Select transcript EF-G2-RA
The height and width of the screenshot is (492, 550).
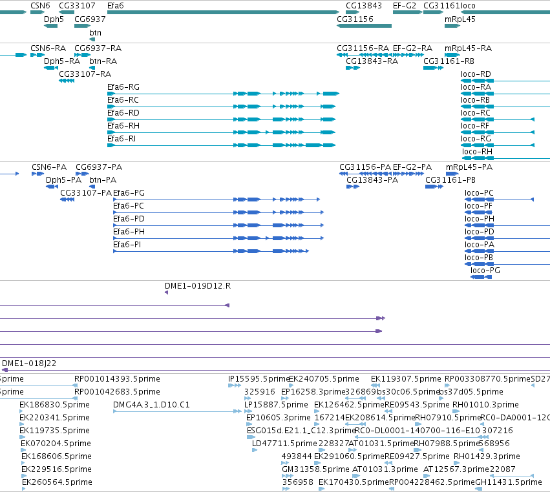pos(412,48)
